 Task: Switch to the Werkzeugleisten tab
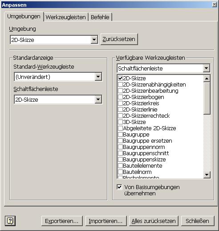click(66, 17)
